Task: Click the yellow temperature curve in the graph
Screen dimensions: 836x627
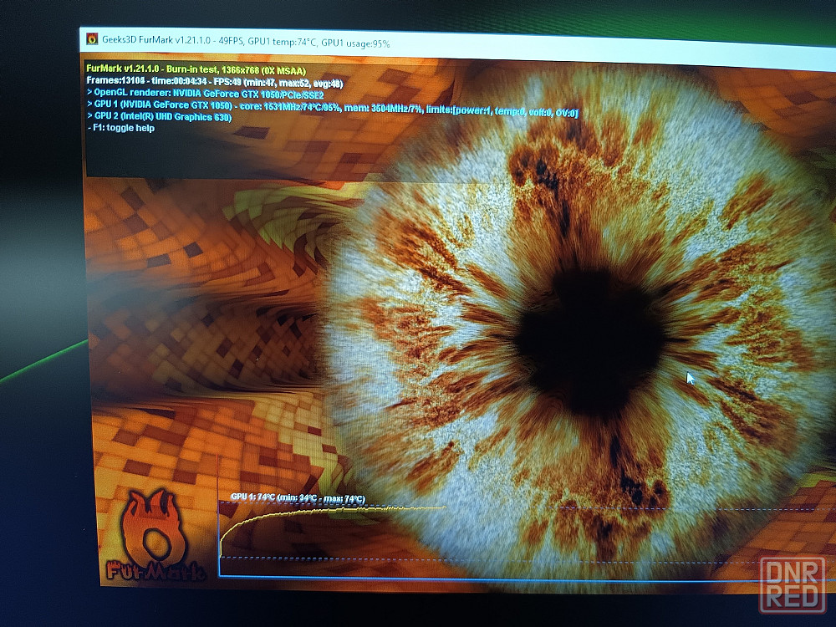Action: point(334,510)
